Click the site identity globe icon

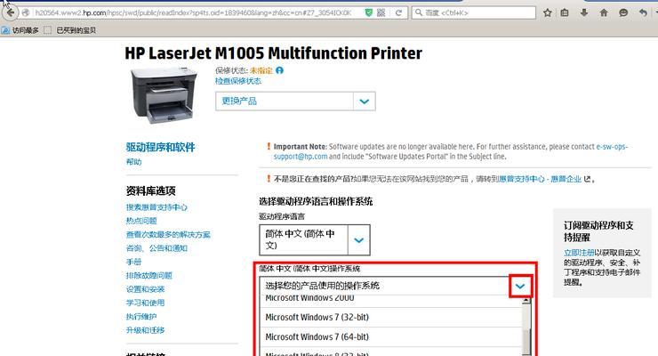[26, 12]
